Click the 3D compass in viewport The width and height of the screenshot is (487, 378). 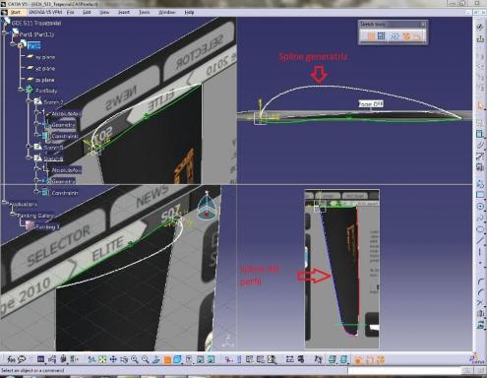(x=206, y=207)
